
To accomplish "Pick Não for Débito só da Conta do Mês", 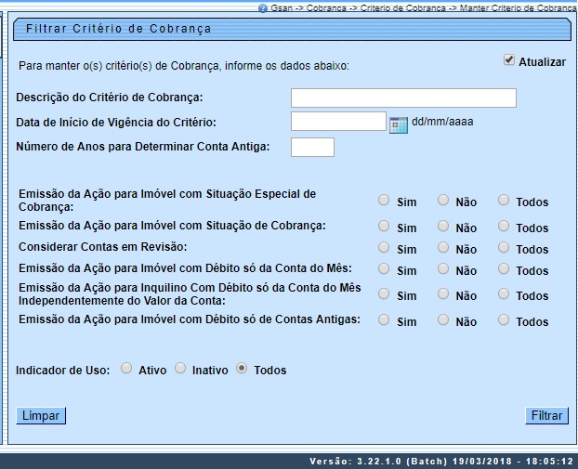I will pos(443,268).
